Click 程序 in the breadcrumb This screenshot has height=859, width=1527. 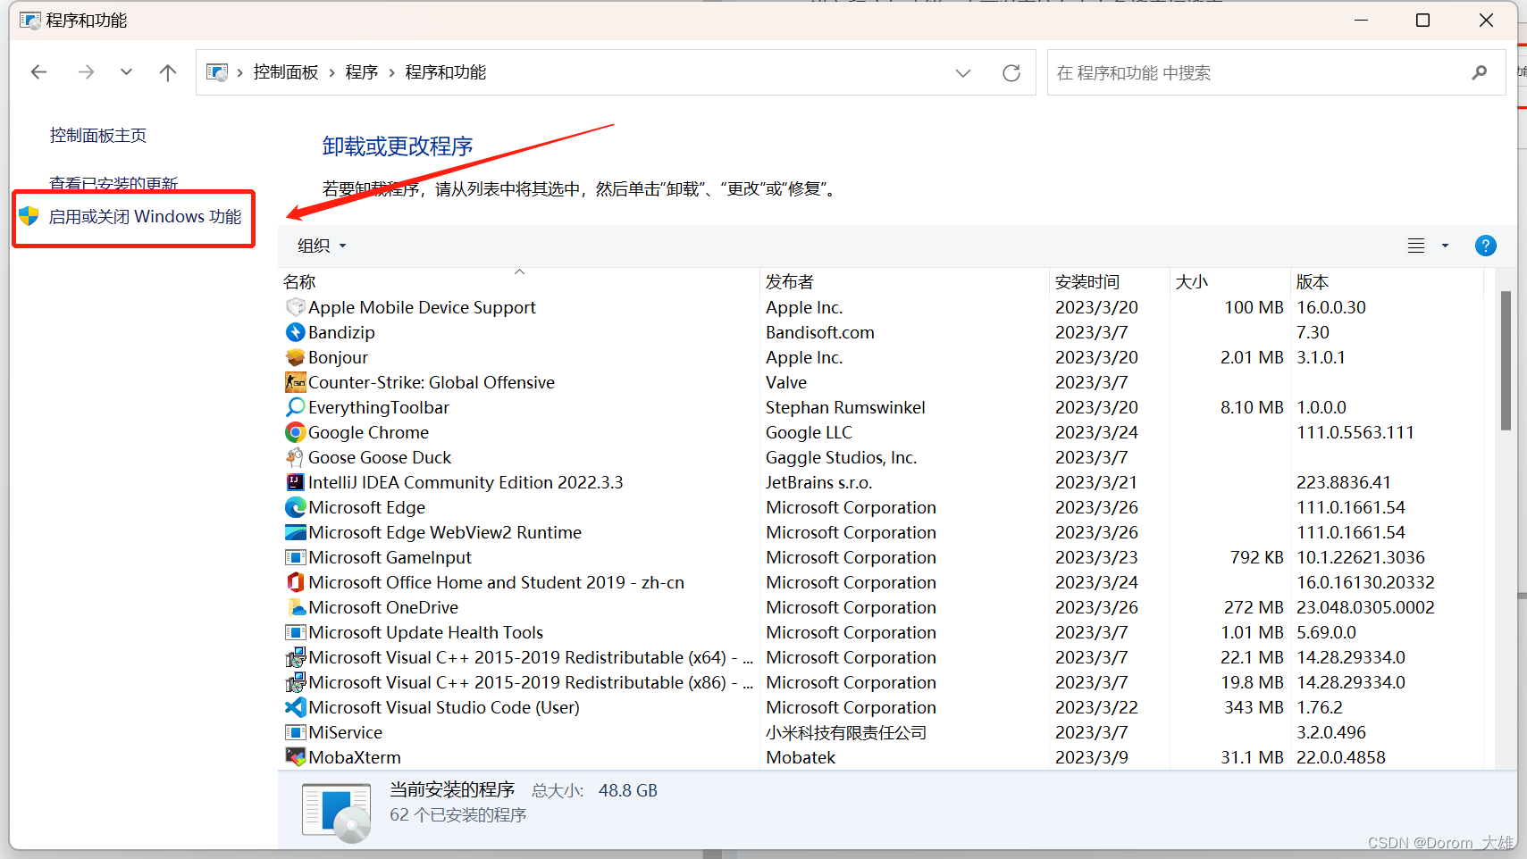tap(362, 72)
